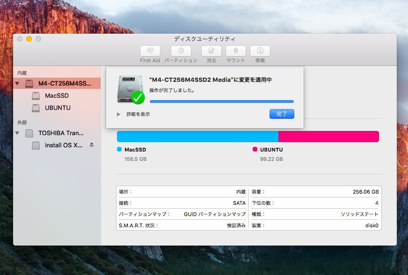Click the 操作が完了しました status message
Screen dimensions: 408x275
(172, 91)
